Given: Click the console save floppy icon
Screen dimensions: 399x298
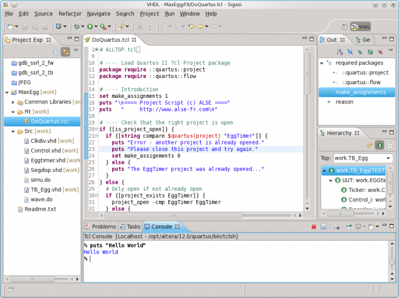Looking at the screenshot, I should pyautogui.click(x=324, y=226).
